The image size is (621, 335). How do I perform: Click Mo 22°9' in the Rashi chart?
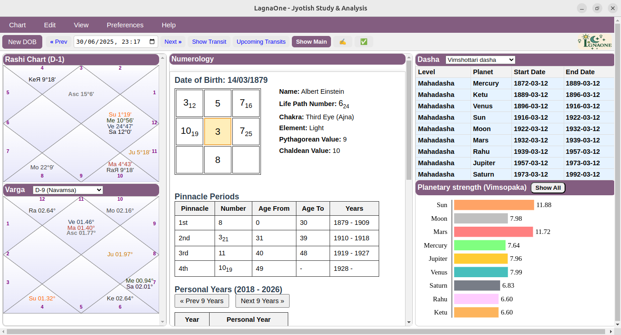point(42,167)
